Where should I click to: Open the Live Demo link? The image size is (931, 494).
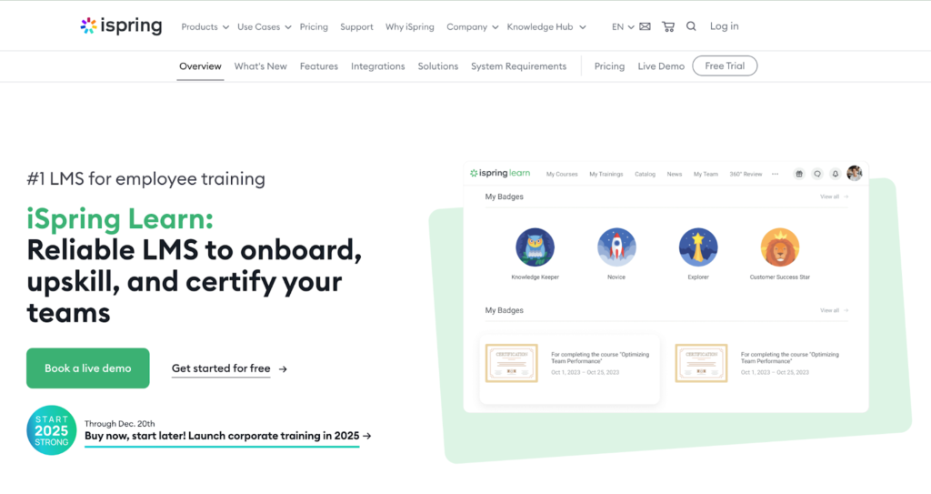[x=661, y=66]
